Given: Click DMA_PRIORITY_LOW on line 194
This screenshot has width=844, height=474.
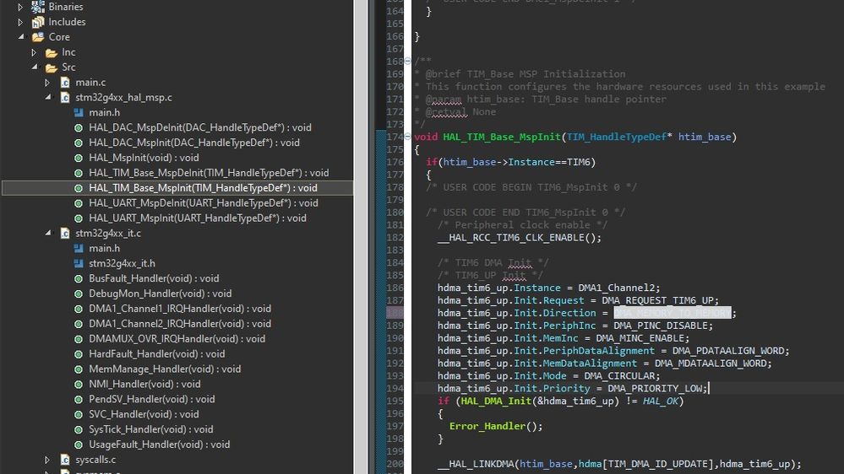Looking at the screenshot, I should 655,388.
